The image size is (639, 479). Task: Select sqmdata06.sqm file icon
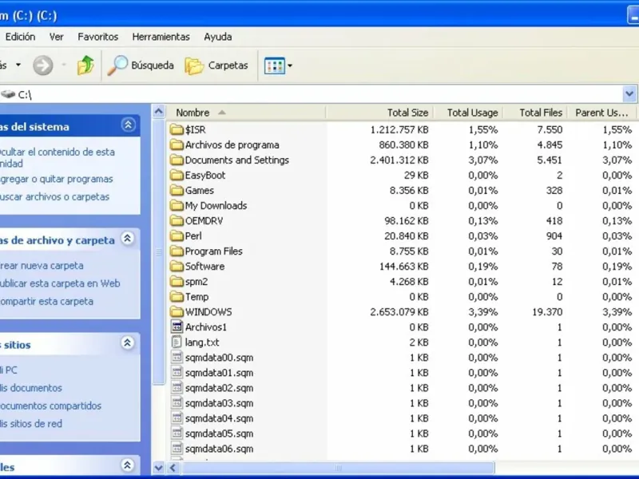coord(177,449)
